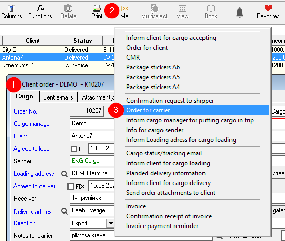Expand the double chevron near Notes for carrier
The height and width of the screenshot is (241, 285).
(x=277, y=235)
